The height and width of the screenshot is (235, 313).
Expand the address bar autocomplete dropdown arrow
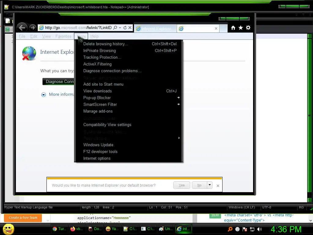(120, 28)
